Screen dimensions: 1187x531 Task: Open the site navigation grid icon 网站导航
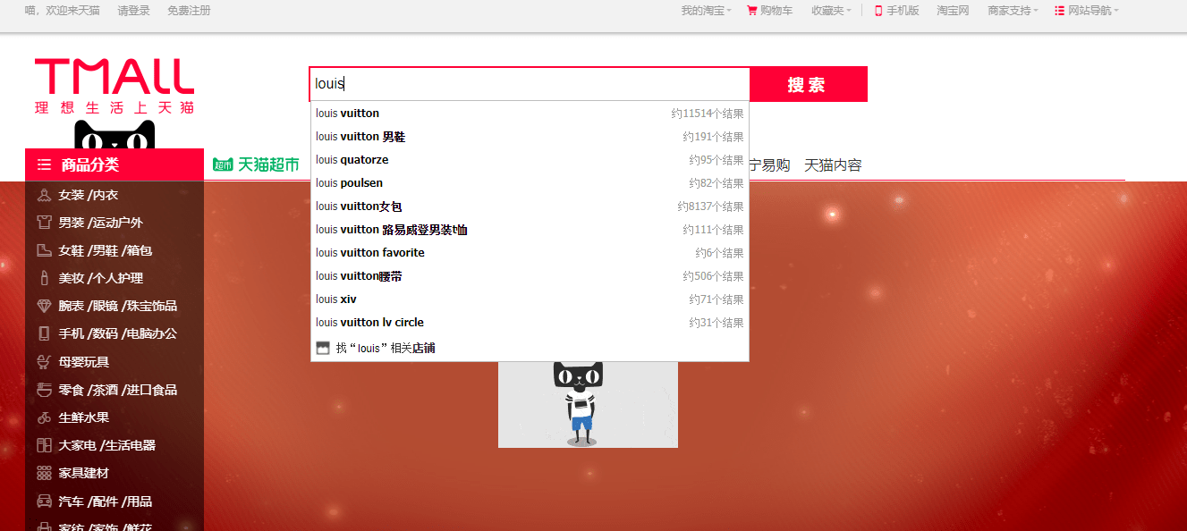click(1060, 11)
